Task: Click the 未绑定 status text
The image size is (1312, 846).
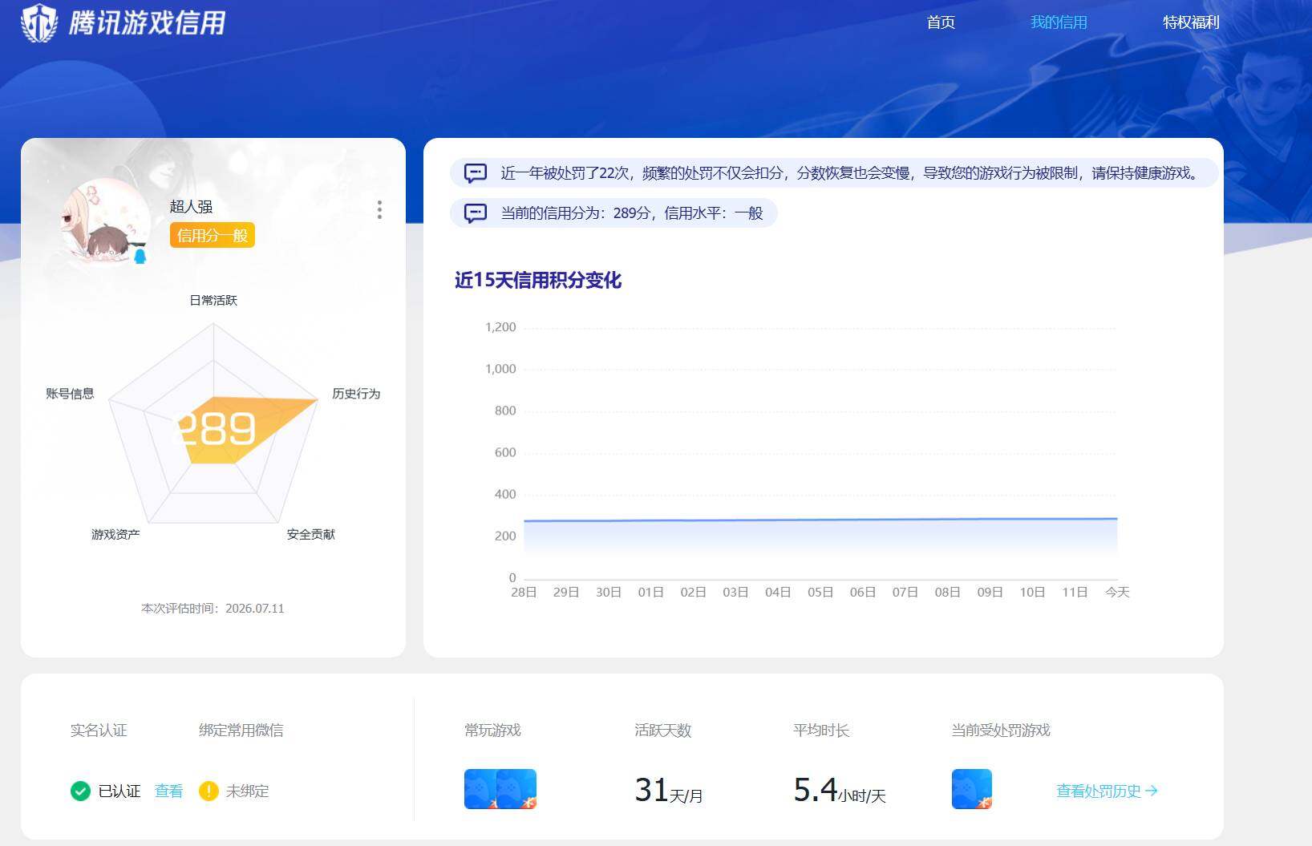Action: [x=247, y=791]
